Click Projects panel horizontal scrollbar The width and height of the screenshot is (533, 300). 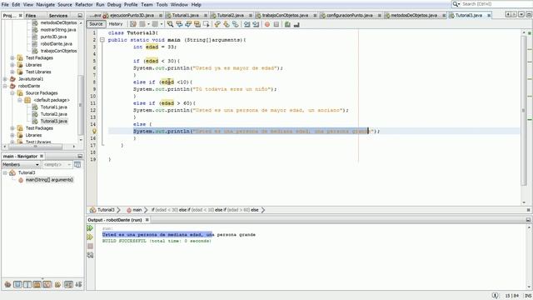point(36,147)
